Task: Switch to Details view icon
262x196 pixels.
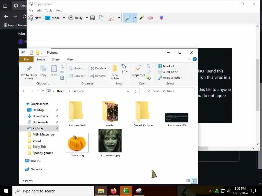Action: [x=188, y=181]
